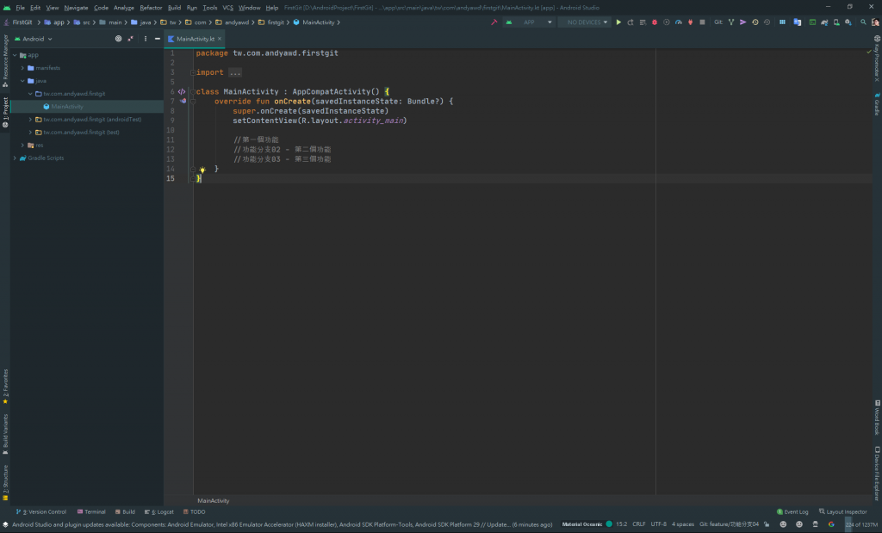Toggle the Word Book side tab
This screenshot has width=882, height=533.
(x=877, y=418)
